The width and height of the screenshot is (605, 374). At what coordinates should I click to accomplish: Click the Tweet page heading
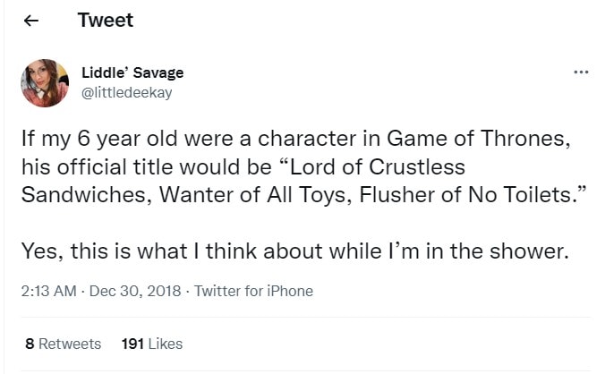(106, 21)
